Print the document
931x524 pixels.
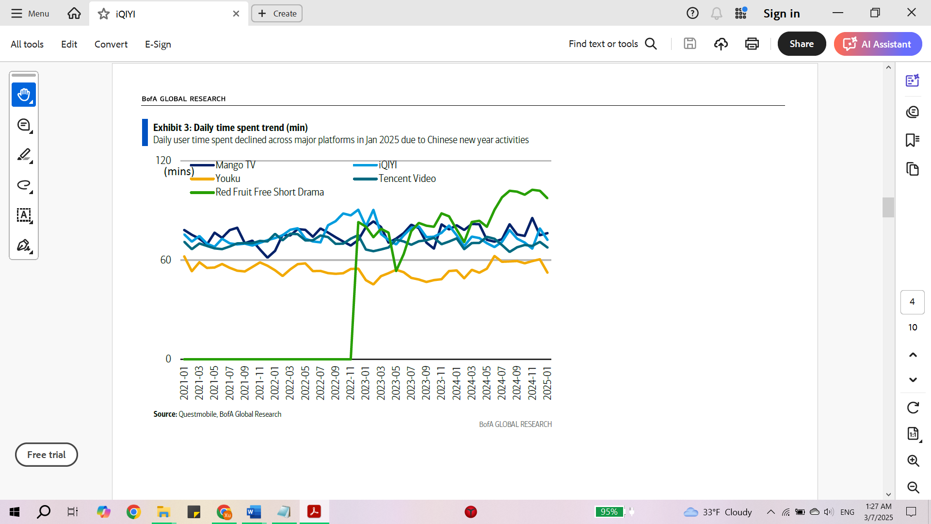(752, 44)
